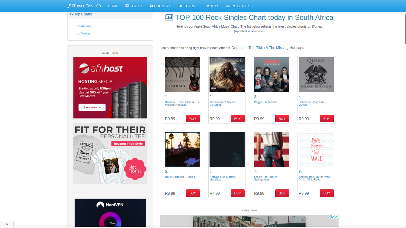The height and width of the screenshot is (228, 406).
Task: Buy I'm on Fire by Bruce Springsteen
Action: point(282,193)
